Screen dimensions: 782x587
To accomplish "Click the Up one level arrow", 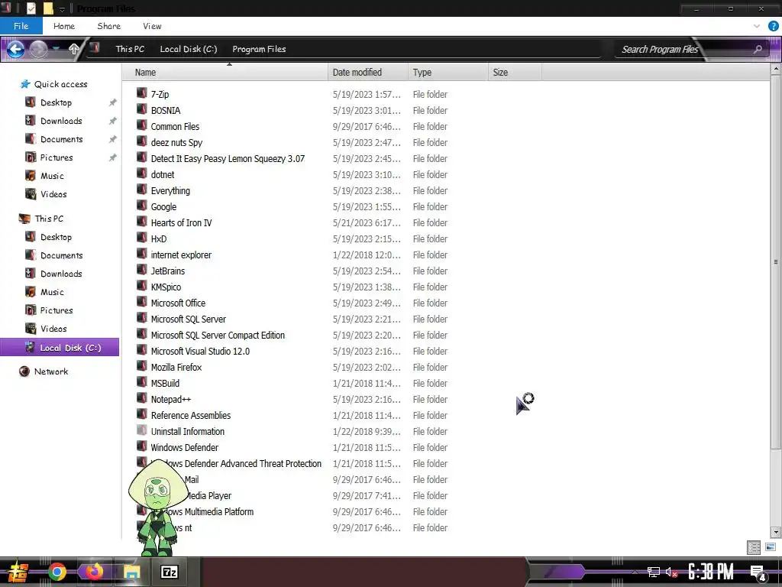I will pyautogui.click(x=74, y=49).
